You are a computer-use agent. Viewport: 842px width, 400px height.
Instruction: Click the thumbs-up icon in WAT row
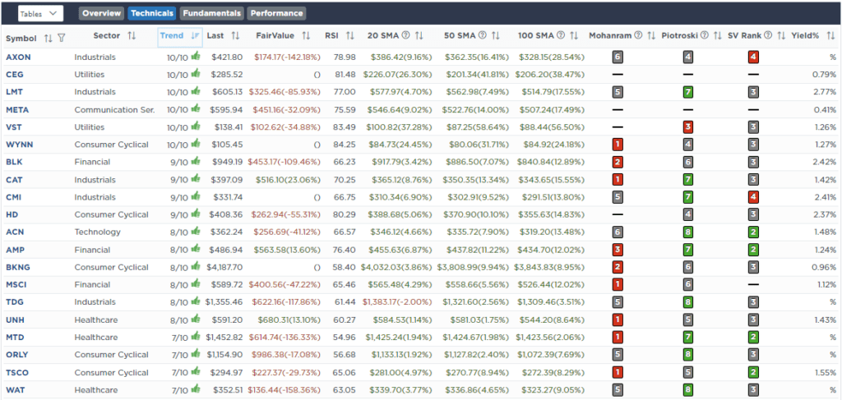195,389
